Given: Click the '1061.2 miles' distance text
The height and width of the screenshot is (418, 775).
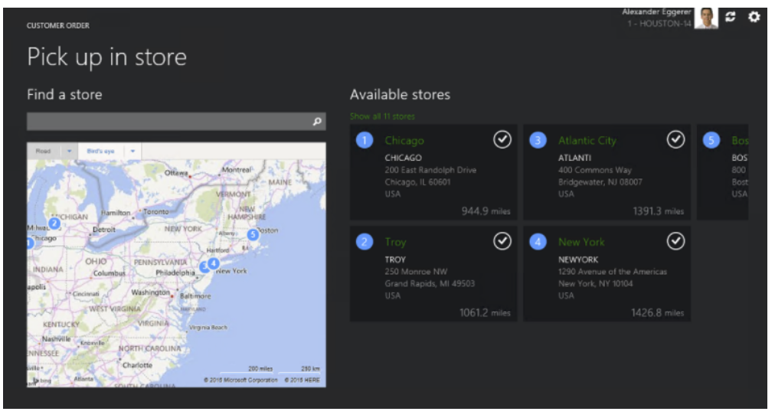Looking at the screenshot, I should tap(485, 313).
